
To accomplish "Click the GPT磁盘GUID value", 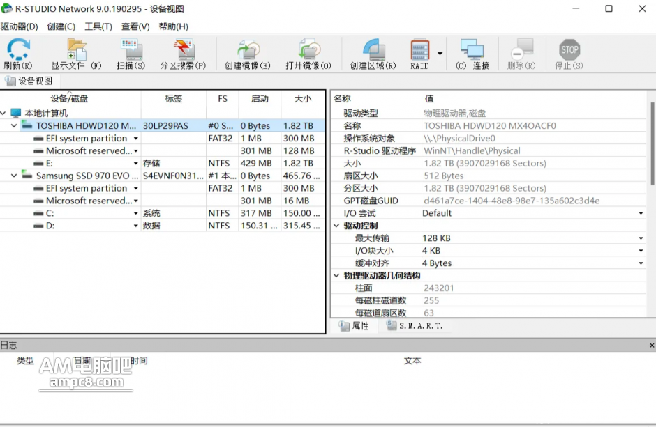I will point(512,201).
